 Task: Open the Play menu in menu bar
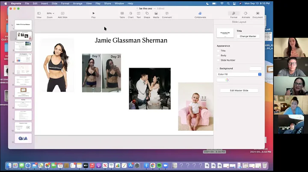click(98, 3)
